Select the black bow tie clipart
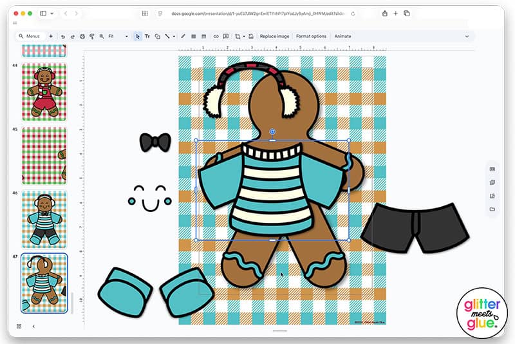The height and width of the screenshot is (344, 515). [155, 142]
